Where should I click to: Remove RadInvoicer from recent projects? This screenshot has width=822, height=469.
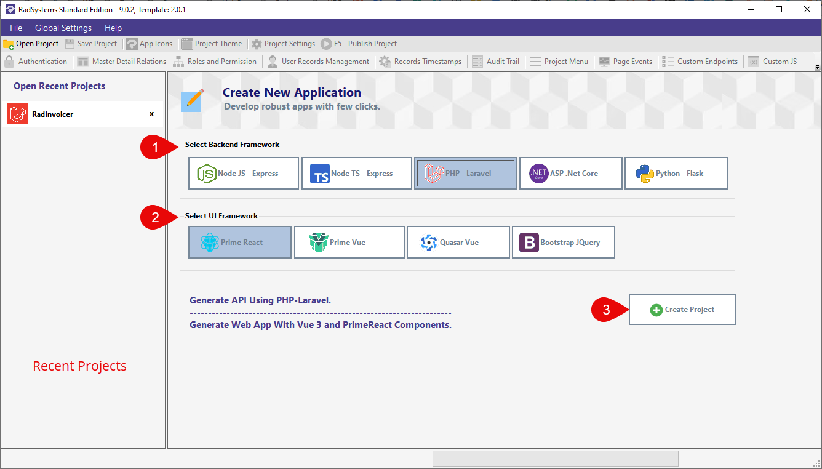[x=152, y=114]
